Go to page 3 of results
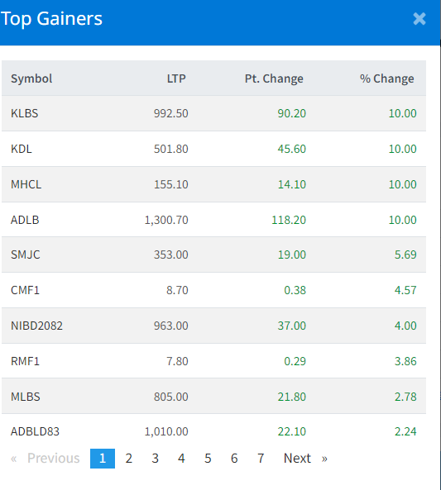The width and height of the screenshot is (441, 490). [155, 459]
